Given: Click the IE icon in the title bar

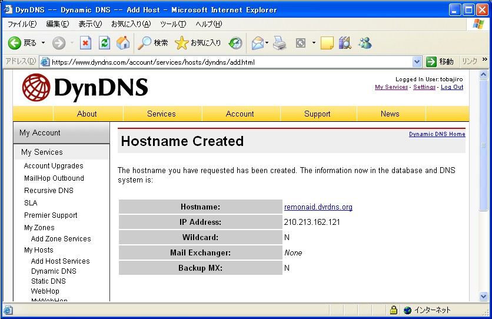Looking at the screenshot, I should pos(8,9).
